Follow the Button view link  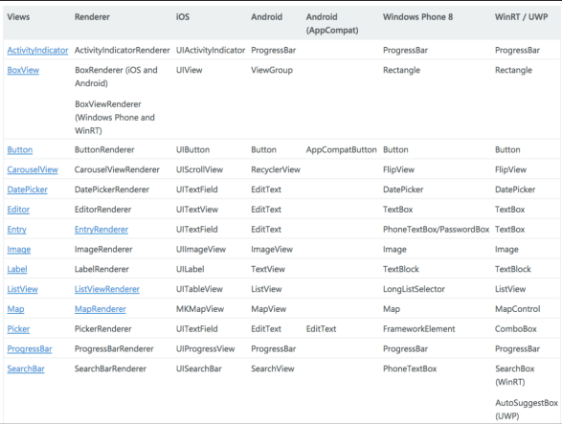tap(20, 150)
